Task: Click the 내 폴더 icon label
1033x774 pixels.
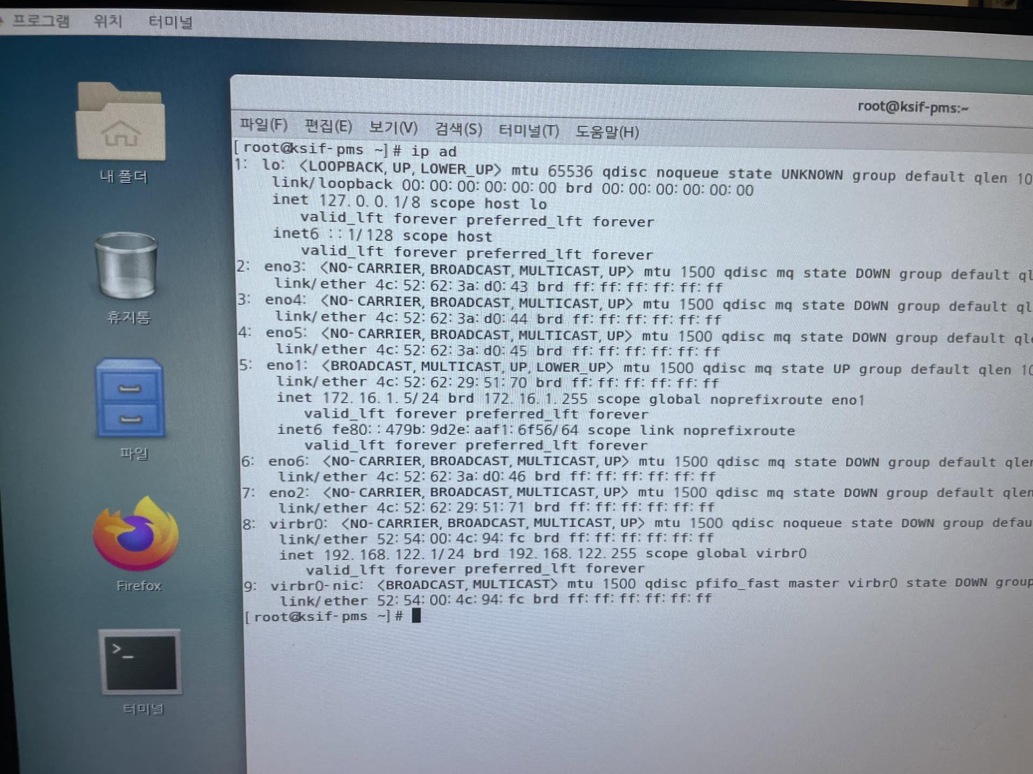Action: tap(124, 177)
